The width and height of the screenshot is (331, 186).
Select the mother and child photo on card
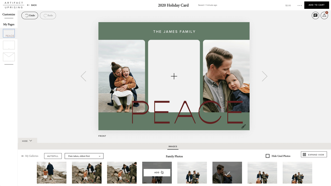click(122, 76)
